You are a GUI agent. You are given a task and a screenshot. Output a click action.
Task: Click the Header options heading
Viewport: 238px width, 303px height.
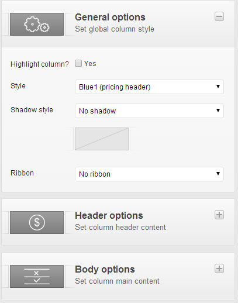tap(109, 215)
